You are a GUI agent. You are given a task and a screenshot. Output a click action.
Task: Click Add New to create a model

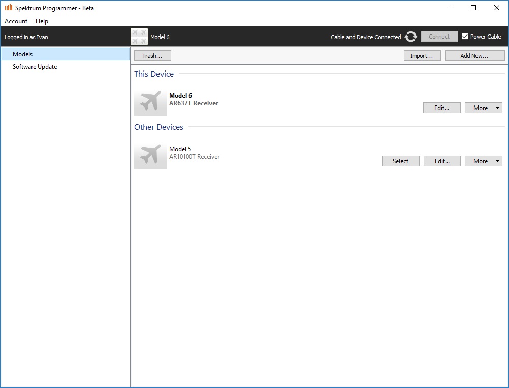coord(474,56)
